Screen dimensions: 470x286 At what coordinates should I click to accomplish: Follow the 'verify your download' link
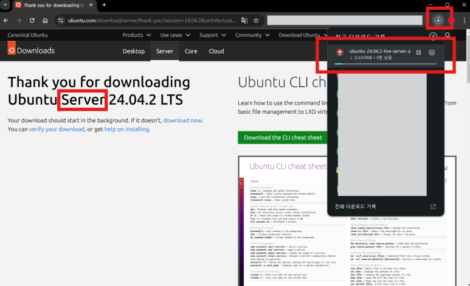tap(57, 129)
